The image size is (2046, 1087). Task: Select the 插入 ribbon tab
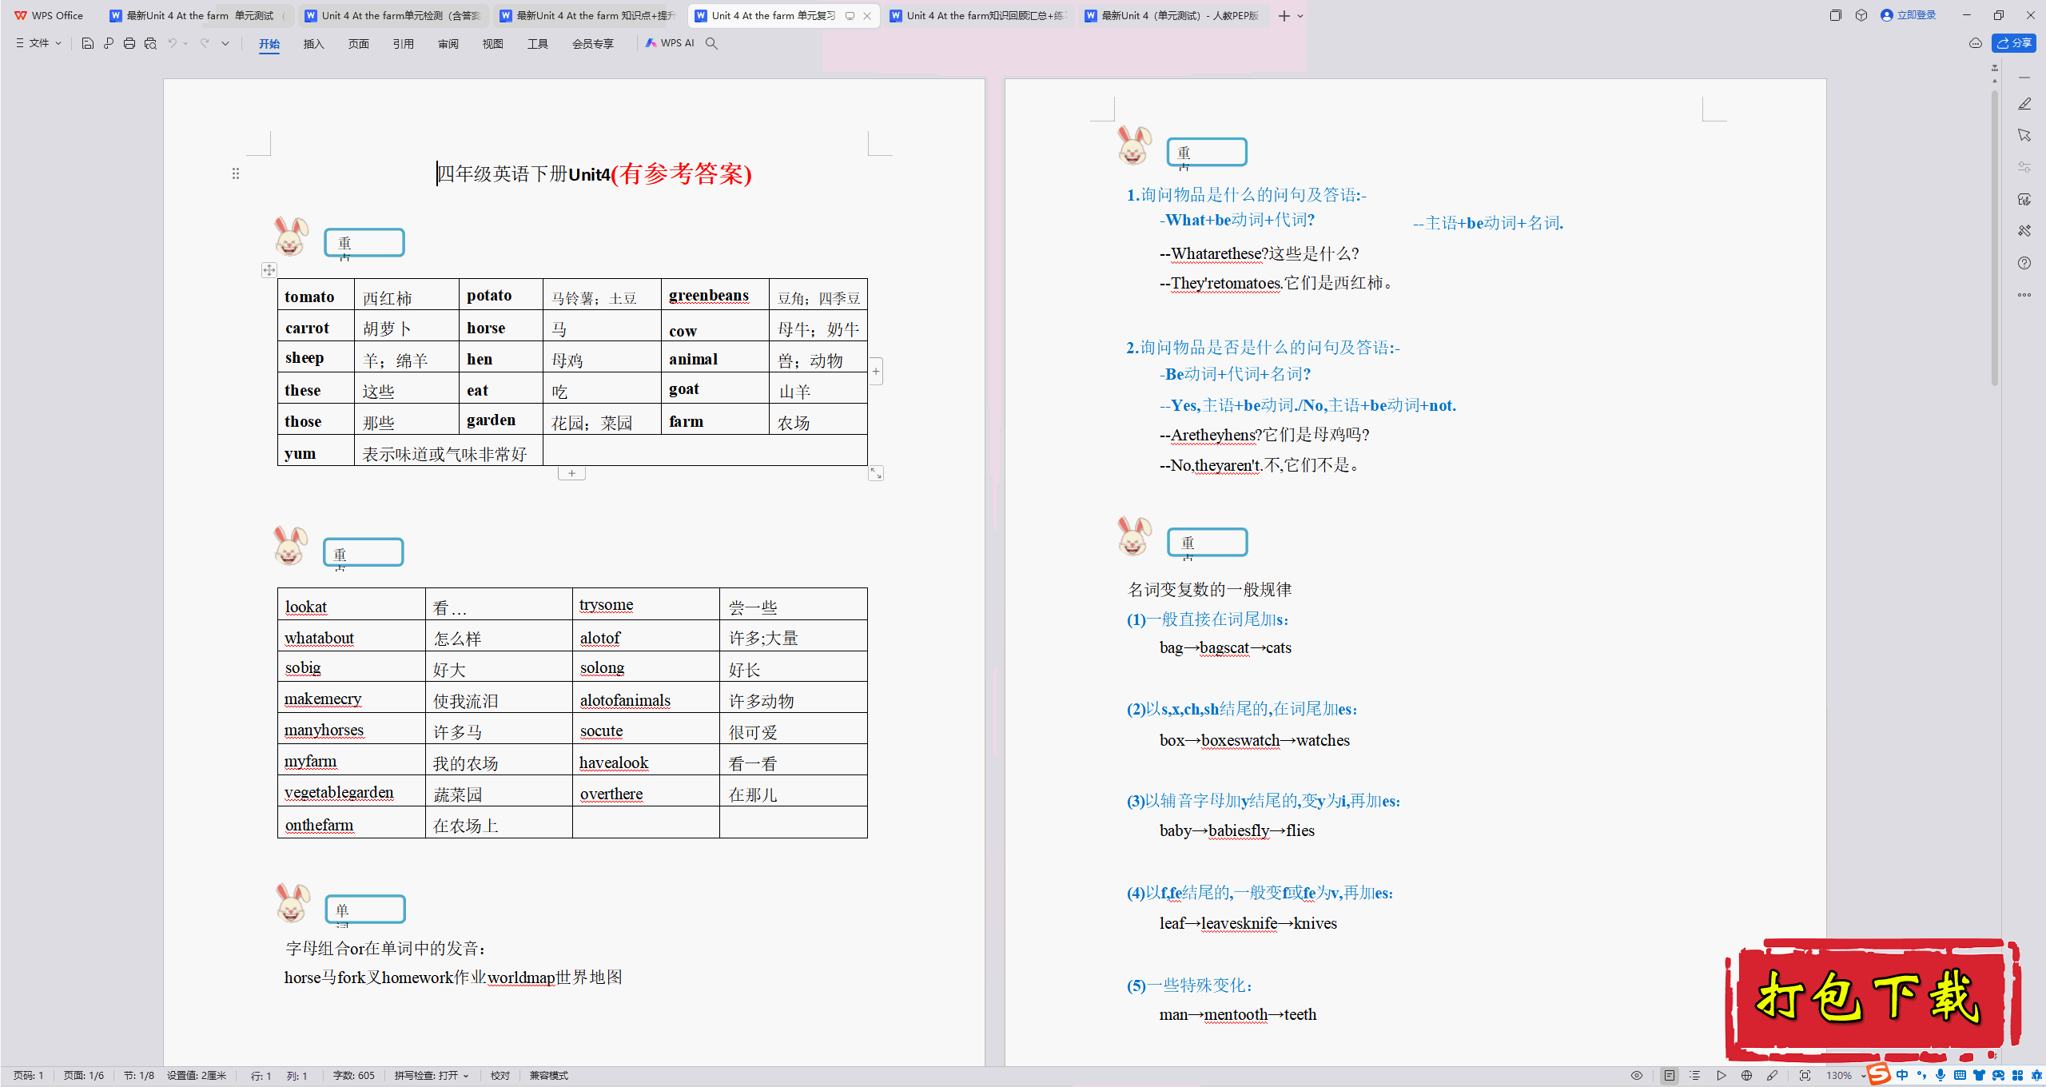pyautogui.click(x=314, y=44)
